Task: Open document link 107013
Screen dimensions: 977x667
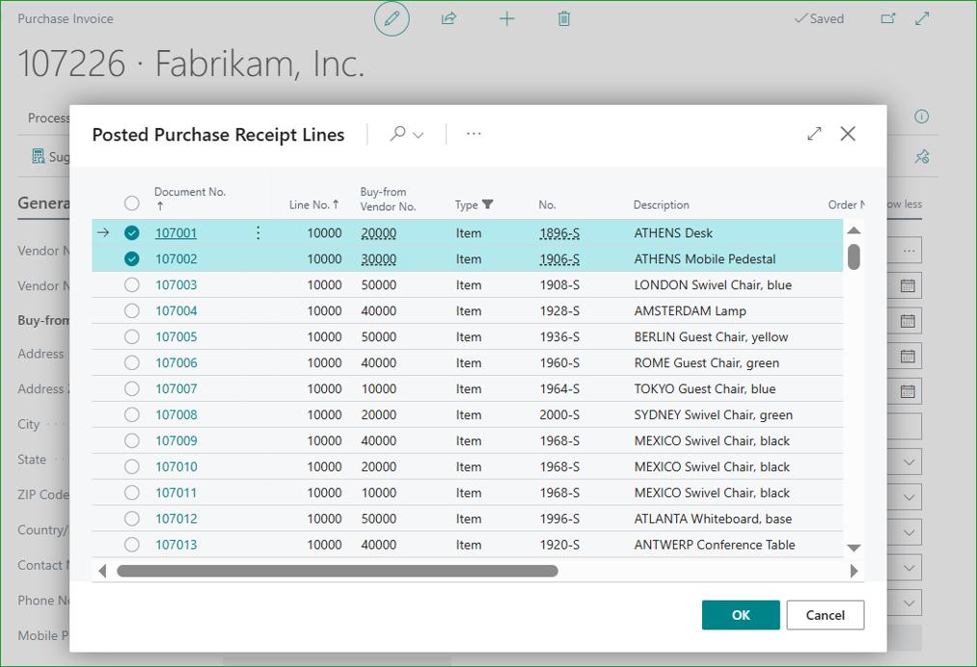Action: point(176,545)
